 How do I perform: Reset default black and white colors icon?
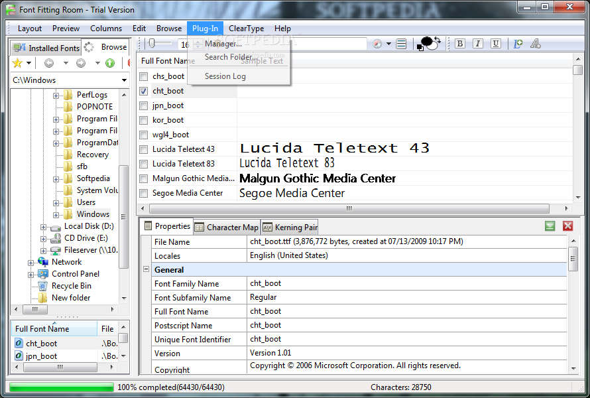420,48
